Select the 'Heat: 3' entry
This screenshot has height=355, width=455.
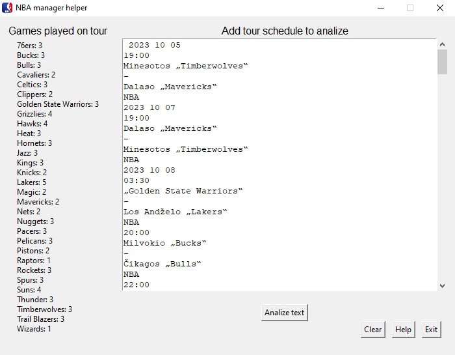pyautogui.click(x=29, y=134)
